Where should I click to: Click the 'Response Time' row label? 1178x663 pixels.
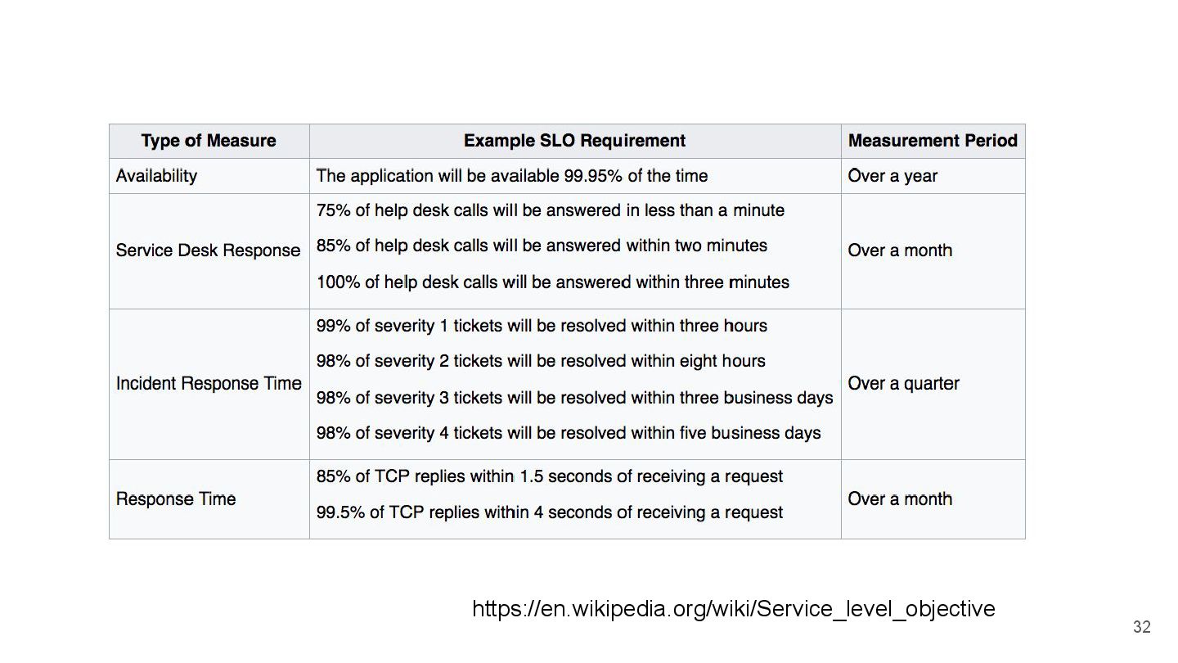[x=176, y=499]
